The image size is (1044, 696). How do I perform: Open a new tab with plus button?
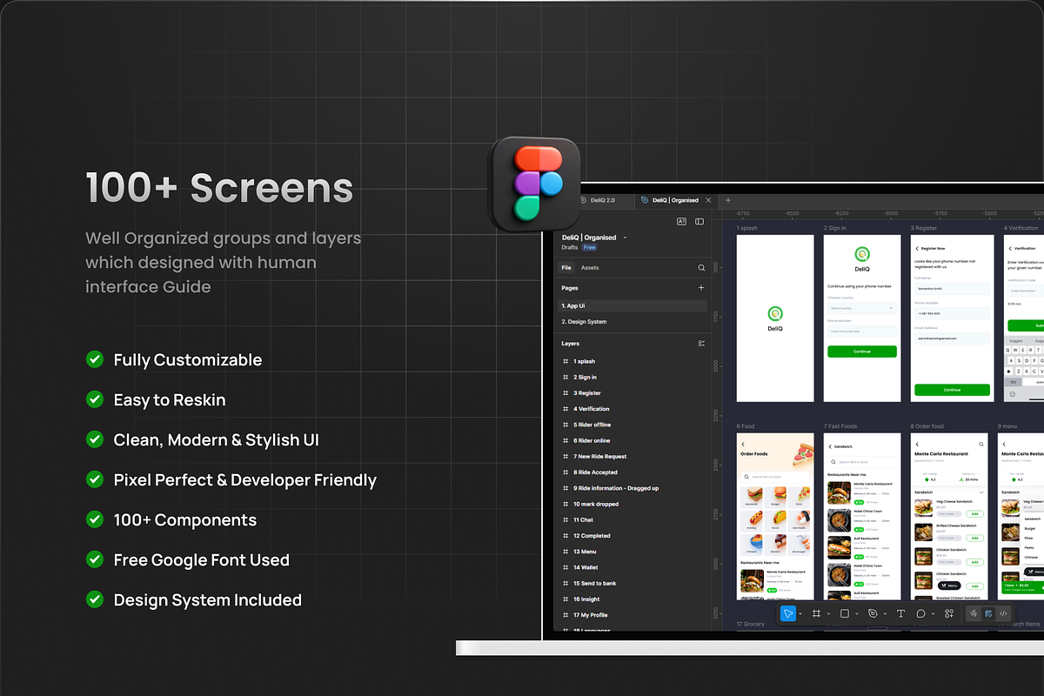point(728,200)
